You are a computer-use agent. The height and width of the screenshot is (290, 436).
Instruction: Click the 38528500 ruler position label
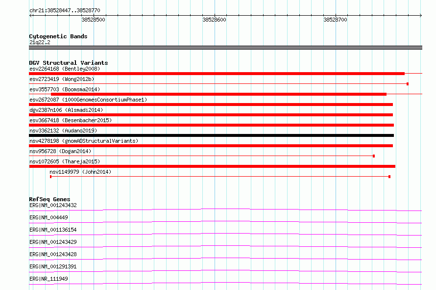(x=94, y=20)
